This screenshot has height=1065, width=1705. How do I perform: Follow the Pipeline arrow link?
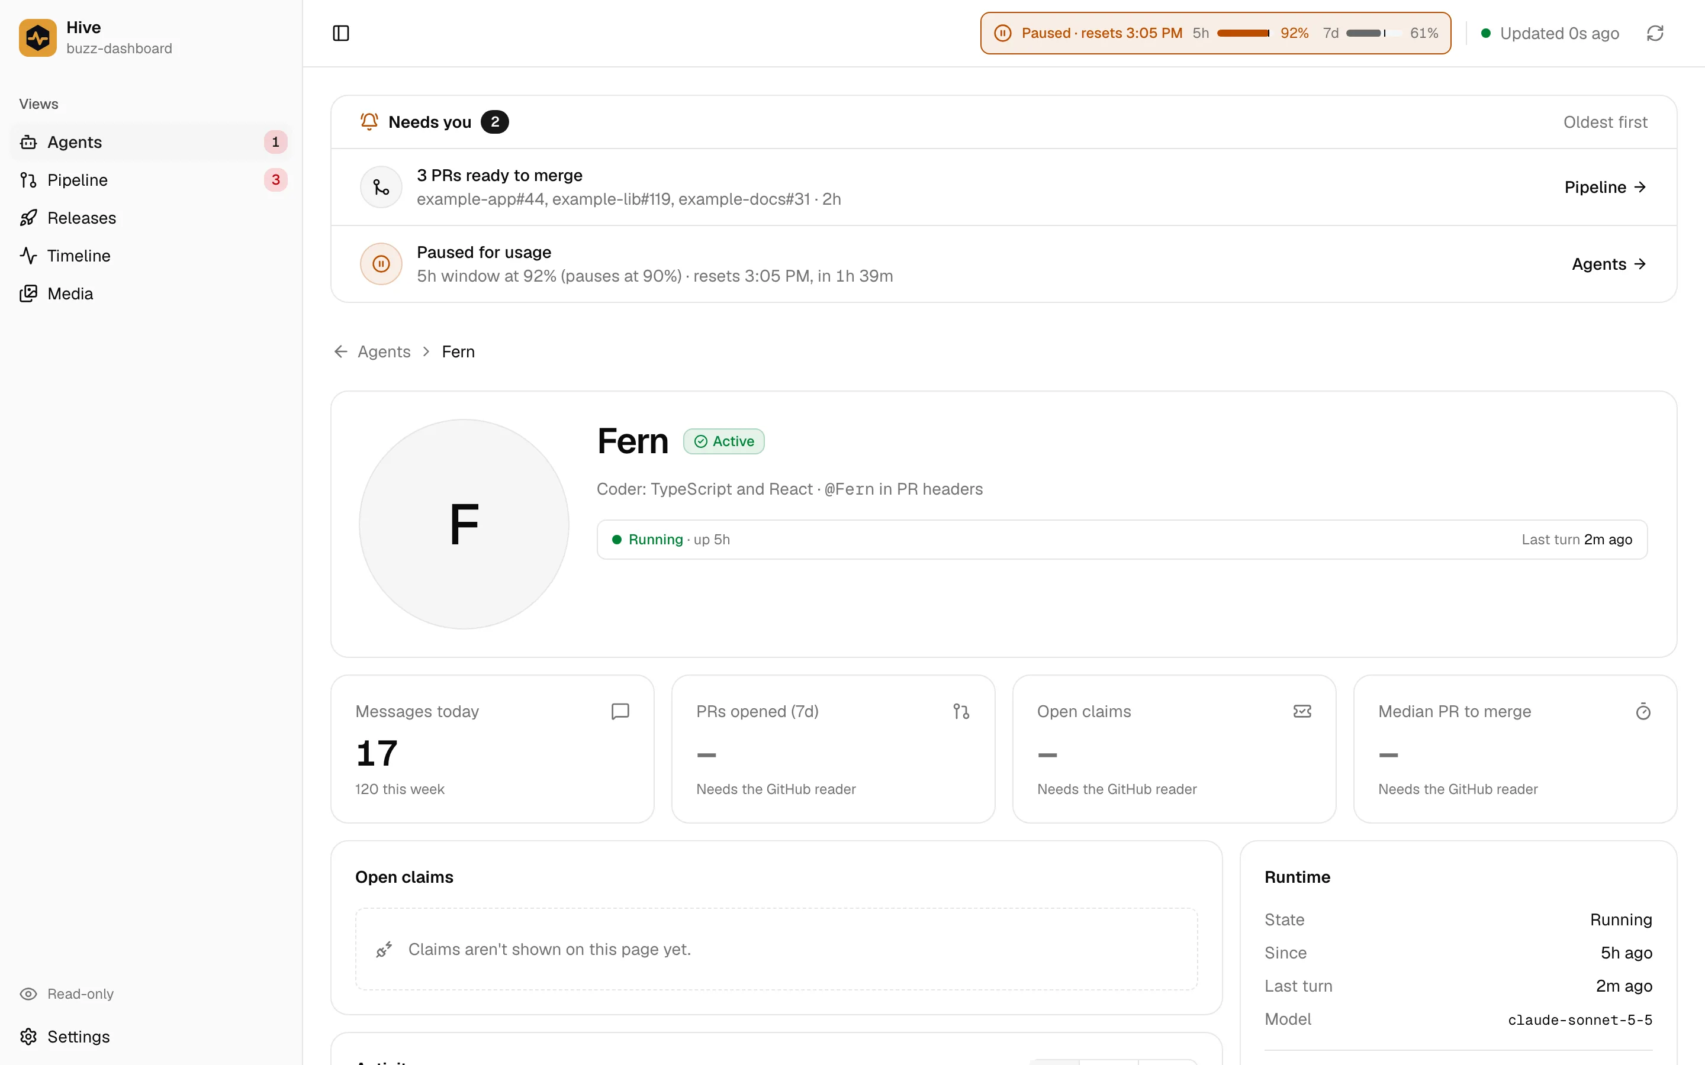(x=1605, y=186)
